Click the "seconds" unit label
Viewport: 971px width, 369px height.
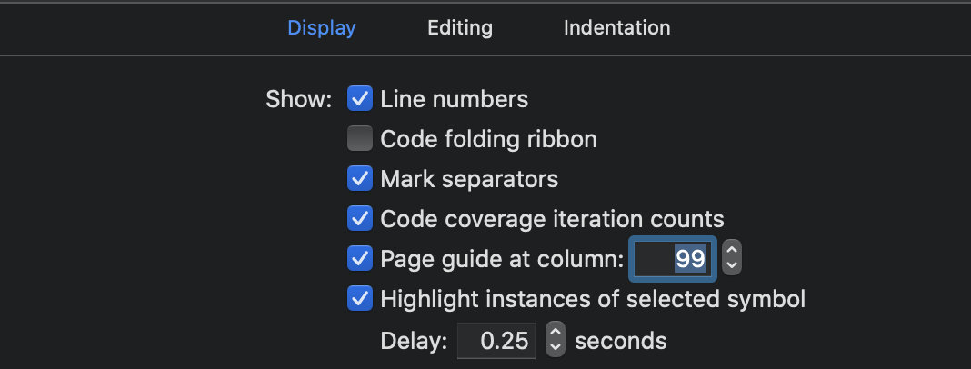621,341
